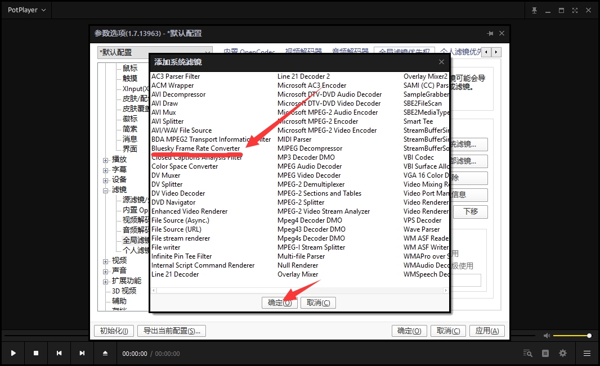Screen dimensions: 600x366
Task: Click filter list horizontal scrollbar
Action: click(299, 290)
